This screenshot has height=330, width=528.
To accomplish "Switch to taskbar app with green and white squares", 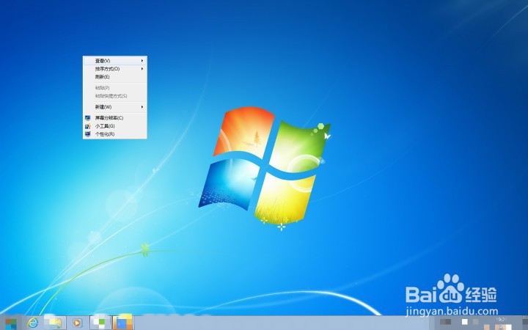I will point(100,323).
